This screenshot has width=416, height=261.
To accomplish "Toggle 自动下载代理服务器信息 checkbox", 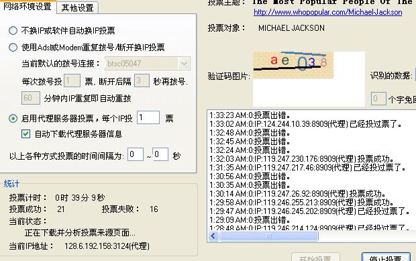I will pyautogui.click(x=25, y=134).
